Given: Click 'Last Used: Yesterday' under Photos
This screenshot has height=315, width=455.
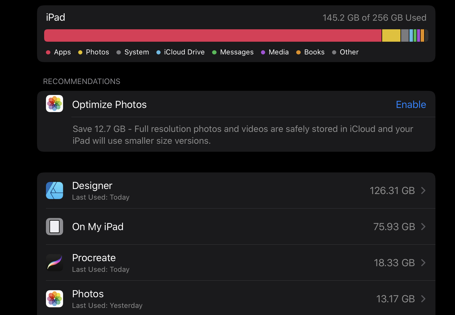Looking at the screenshot, I should [x=107, y=306].
